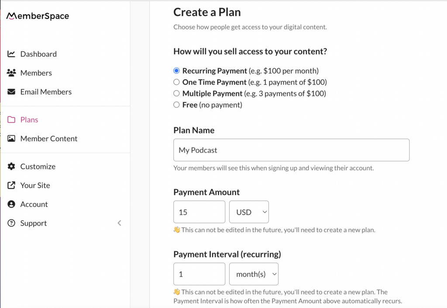Image resolution: width=447 pixels, height=308 pixels.
Task: Select the Recurring Payment option
Action: [x=176, y=70]
